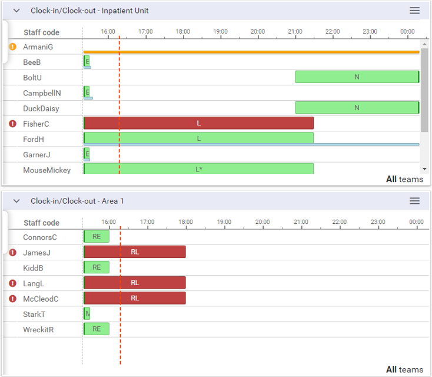
Task: Click the red alert icon beside LangL
Action: tap(13, 283)
